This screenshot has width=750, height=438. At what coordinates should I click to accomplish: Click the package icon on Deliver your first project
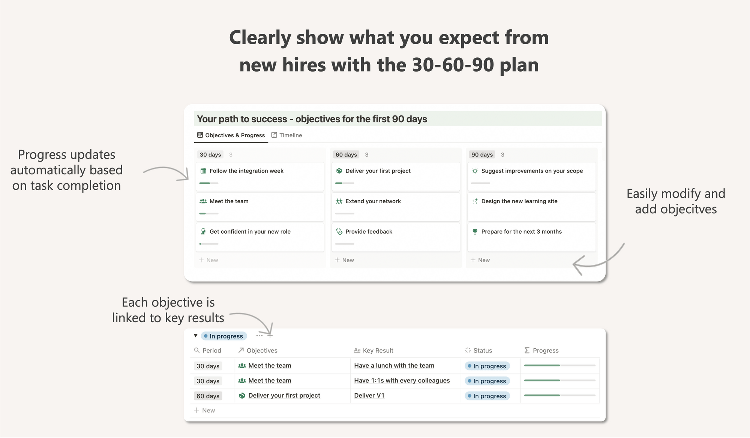tap(339, 170)
